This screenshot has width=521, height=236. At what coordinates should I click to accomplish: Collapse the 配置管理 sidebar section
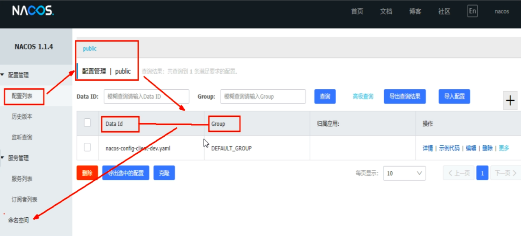click(2, 75)
